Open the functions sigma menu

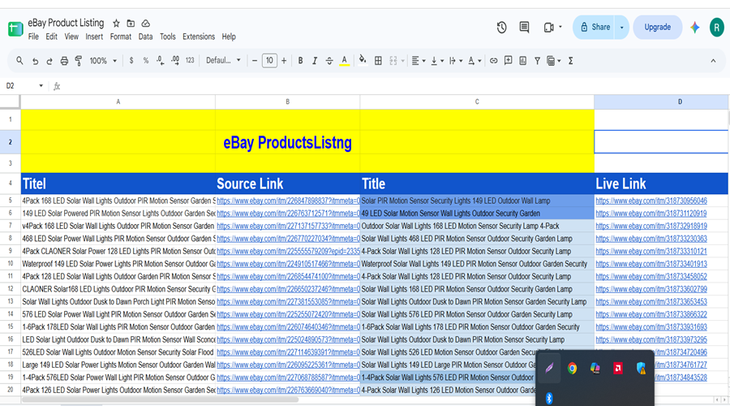pyautogui.click(x=570, y=61)
